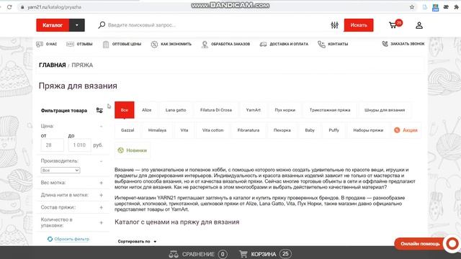
Task: Select the Все category tab
Action: (125, 110)
